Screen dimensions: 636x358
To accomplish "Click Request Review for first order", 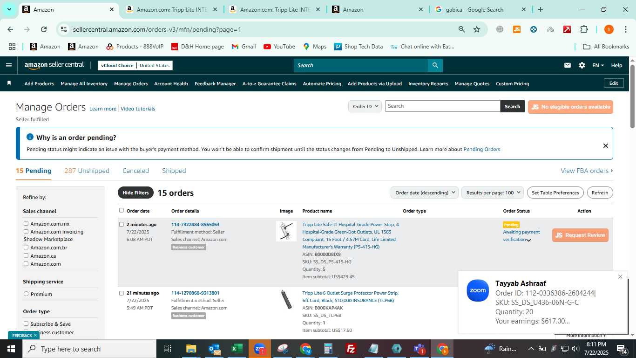I will tap(580, 235).
